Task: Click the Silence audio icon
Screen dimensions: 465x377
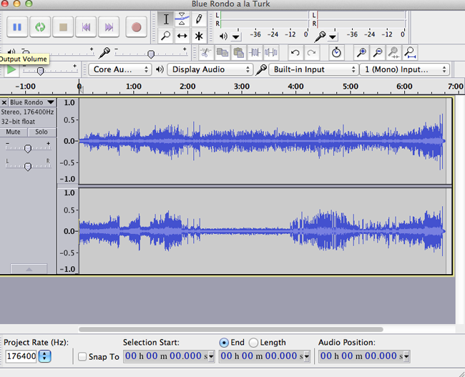Action: pyautogui.click(x=271, y=52)
